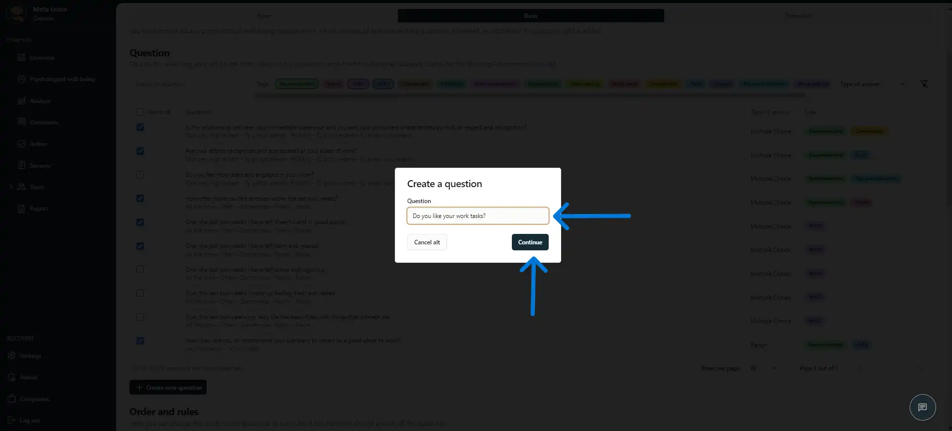The image size is (952, 431).
Task: Click the Continue button in the dialog
Action: pyautogui.click(x=530, y=242)
